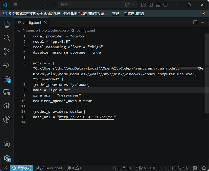
Task: Open the Manage settings gear
Action: (7, 158)
